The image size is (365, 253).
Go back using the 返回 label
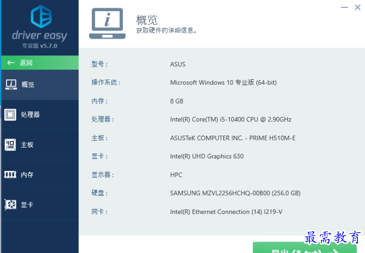click(x=26, y=62)
